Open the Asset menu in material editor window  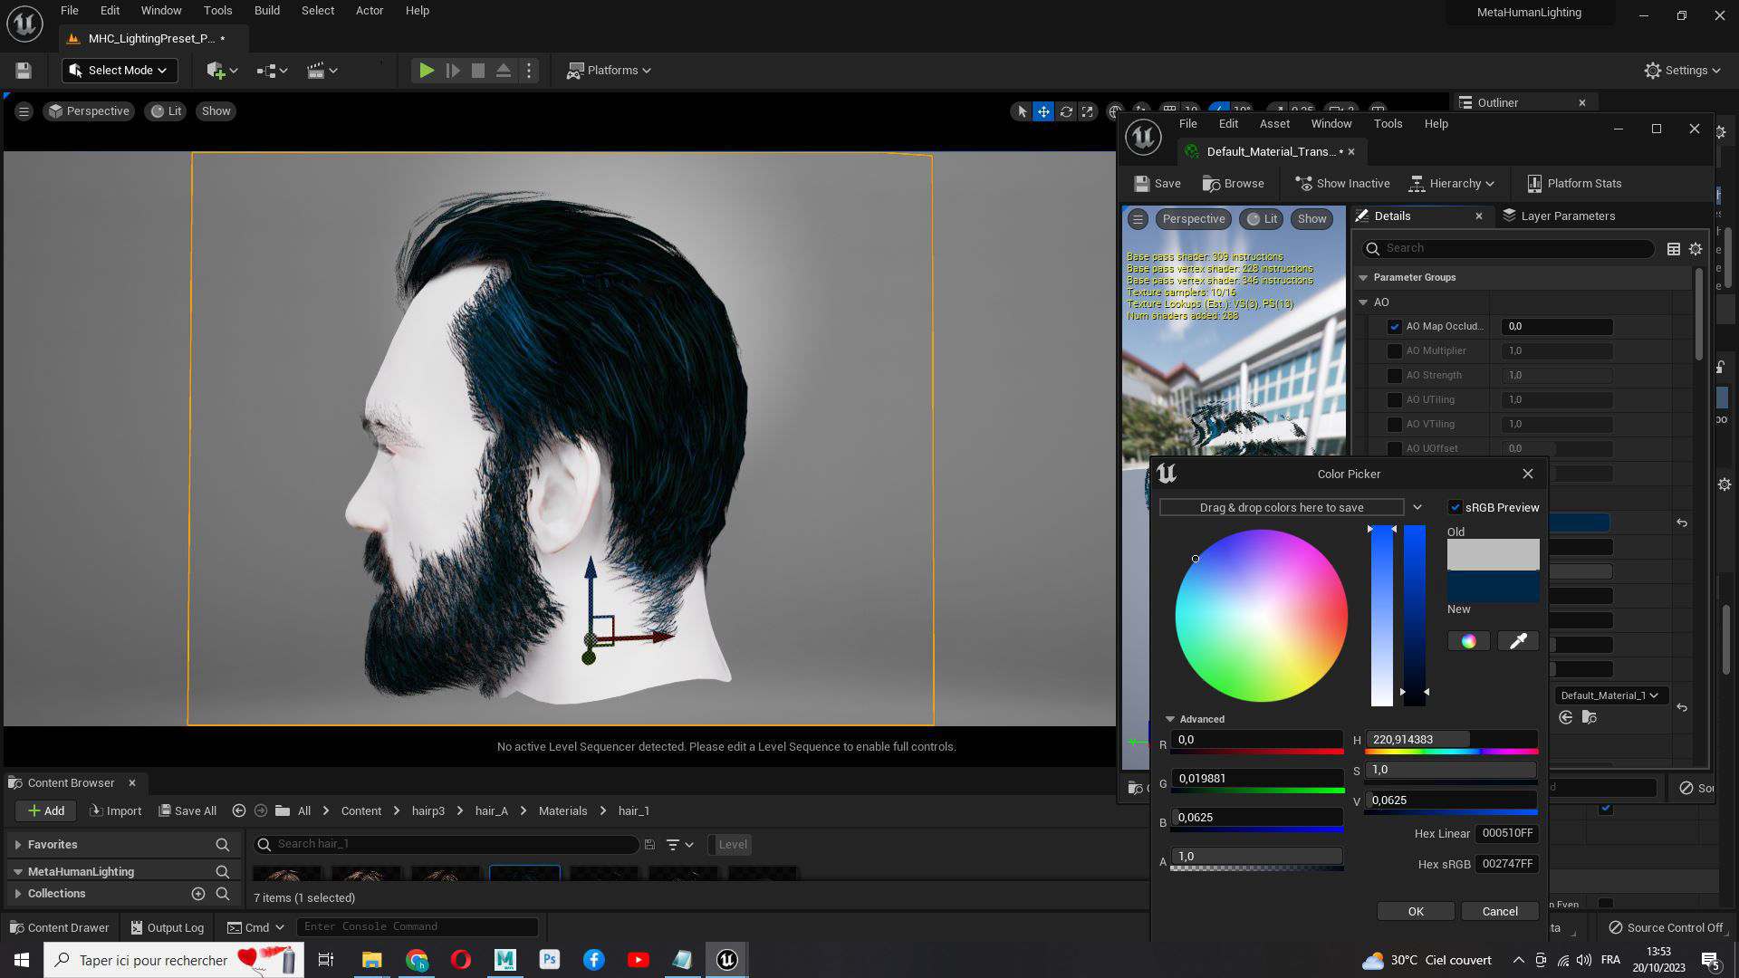click(1273, 124)
